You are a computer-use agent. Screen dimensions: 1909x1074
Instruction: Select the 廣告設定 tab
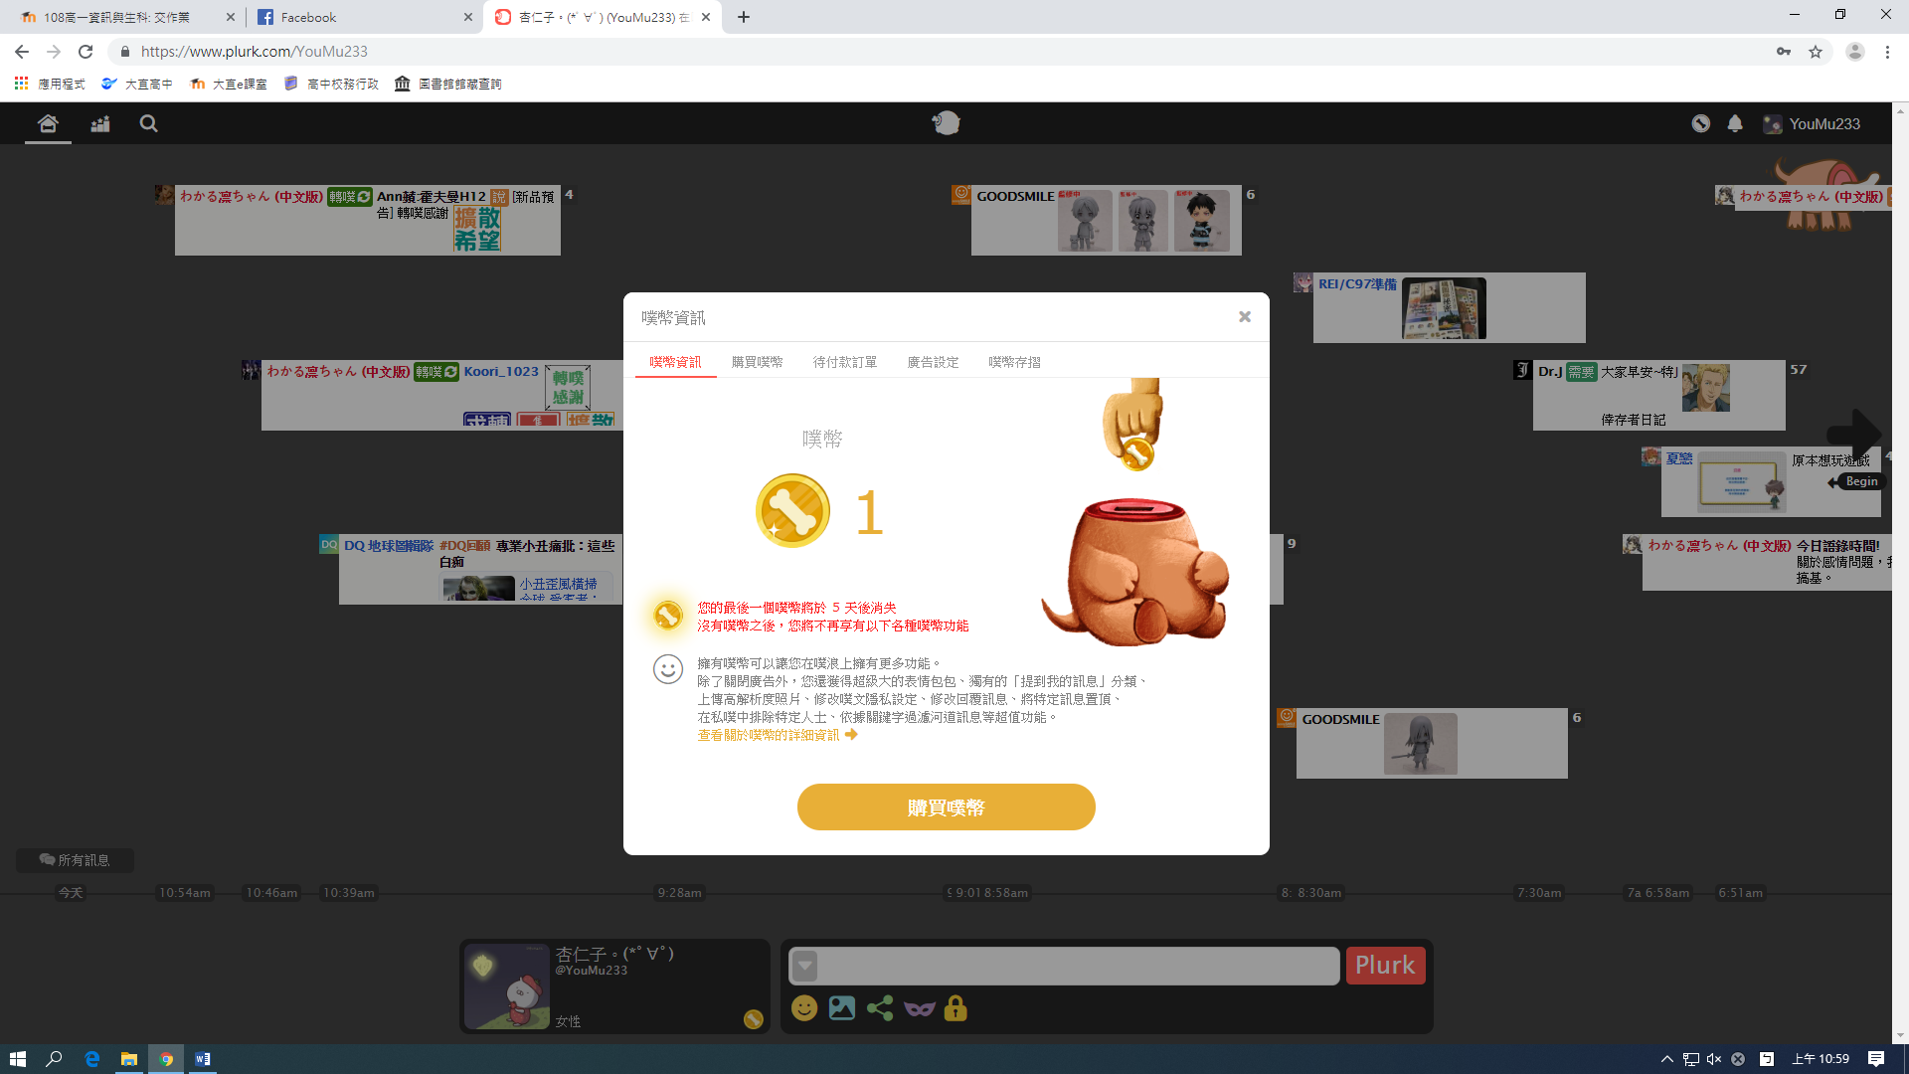(x=933, y=362)
